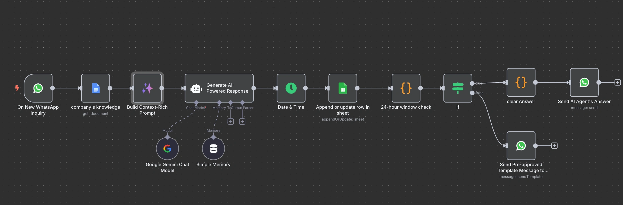
Task: Select the Build Context-Rich Prompt node
Action: click(147, 88)
